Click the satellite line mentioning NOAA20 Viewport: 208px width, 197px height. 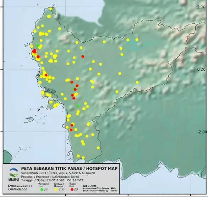point(58,173)
